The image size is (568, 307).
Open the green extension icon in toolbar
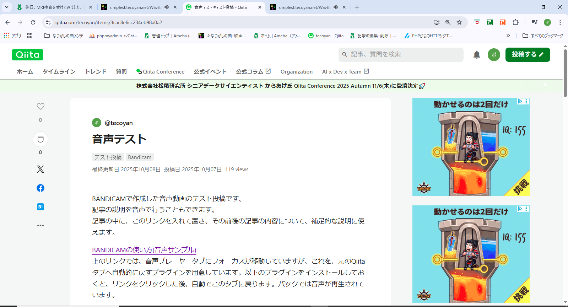(490, 22)
